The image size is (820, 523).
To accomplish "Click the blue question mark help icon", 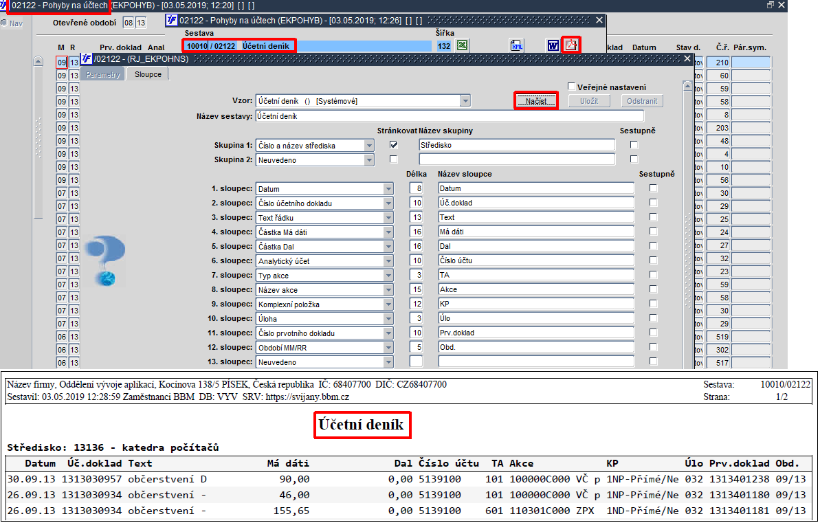I will 106,260.
